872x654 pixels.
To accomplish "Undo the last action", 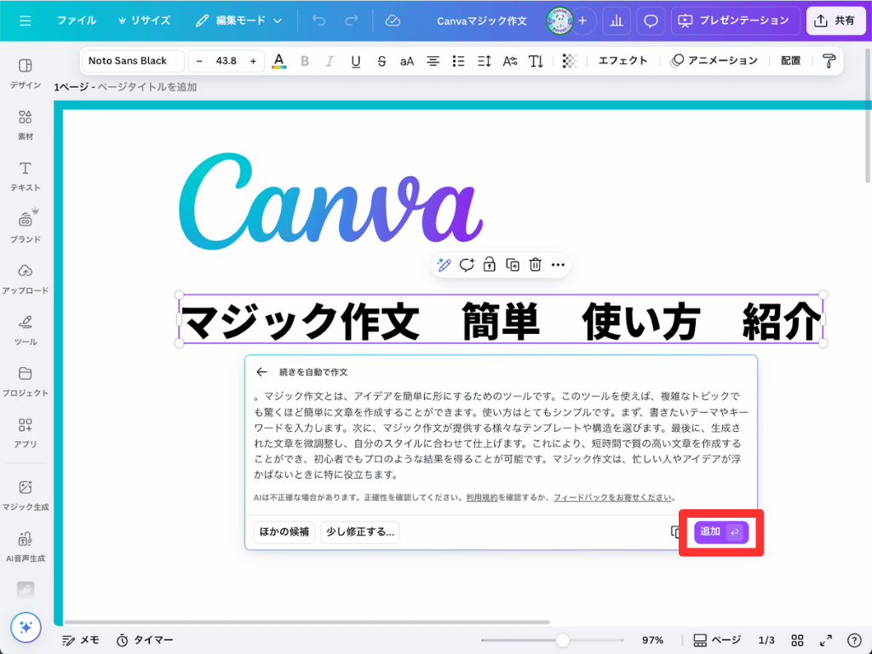I will (318, 20).
